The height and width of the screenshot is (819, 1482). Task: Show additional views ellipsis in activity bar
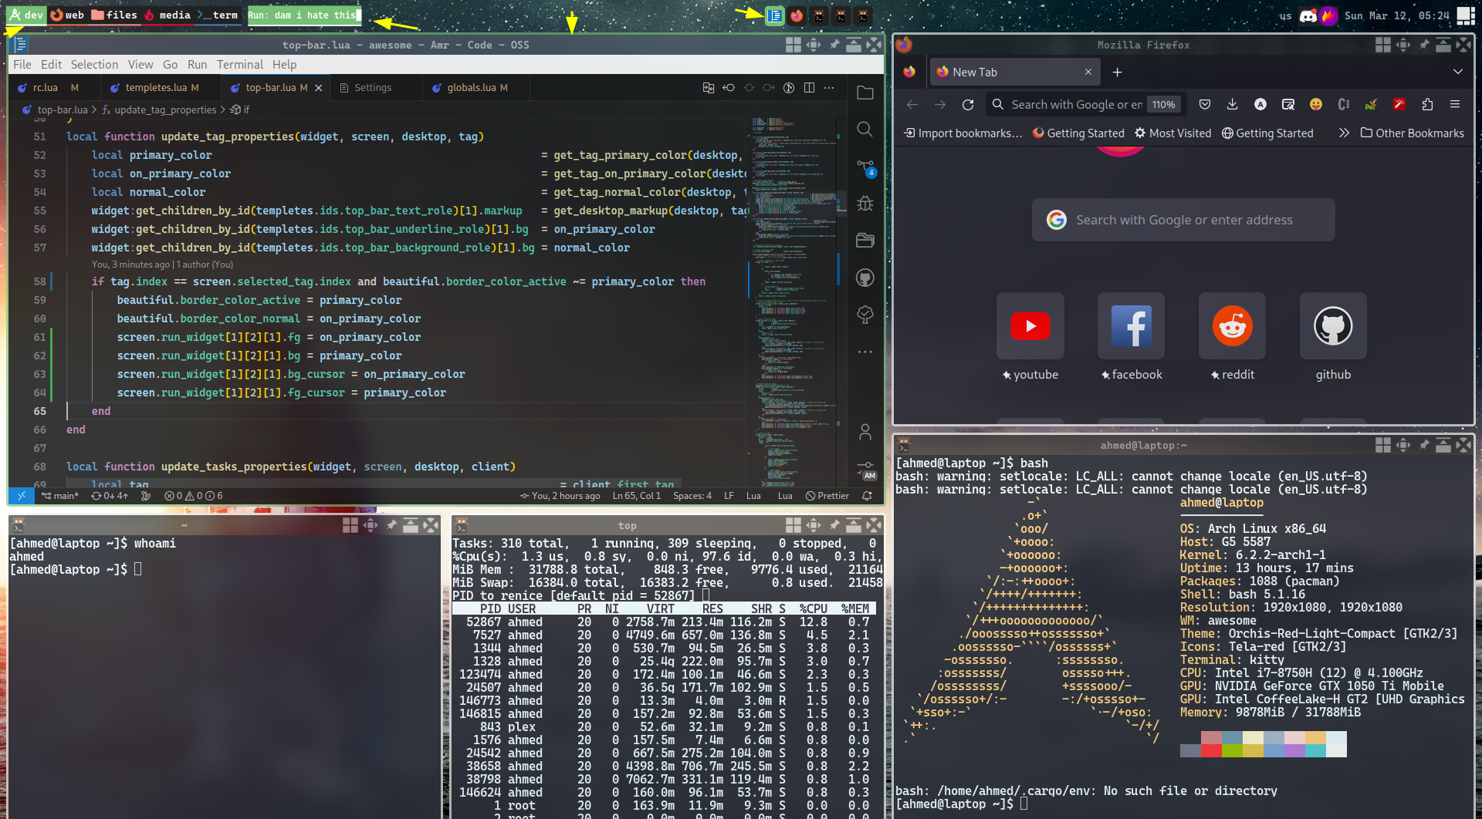pyautogui.click(x=865, y=352)
